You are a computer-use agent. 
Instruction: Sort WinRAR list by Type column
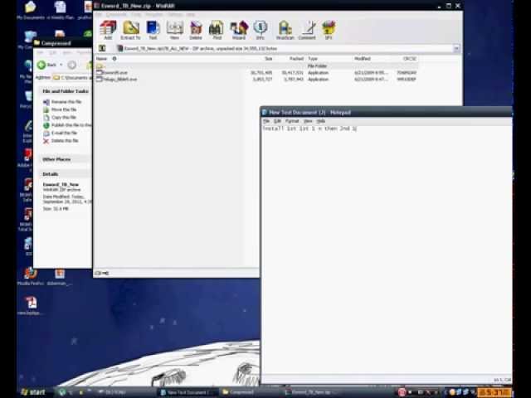click(x=313, y=59)
